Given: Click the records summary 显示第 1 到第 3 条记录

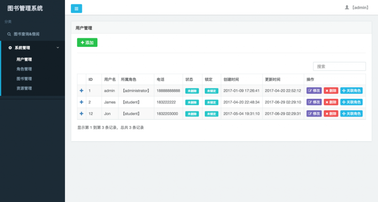Looking at the screenshot, I should (97, 128).
